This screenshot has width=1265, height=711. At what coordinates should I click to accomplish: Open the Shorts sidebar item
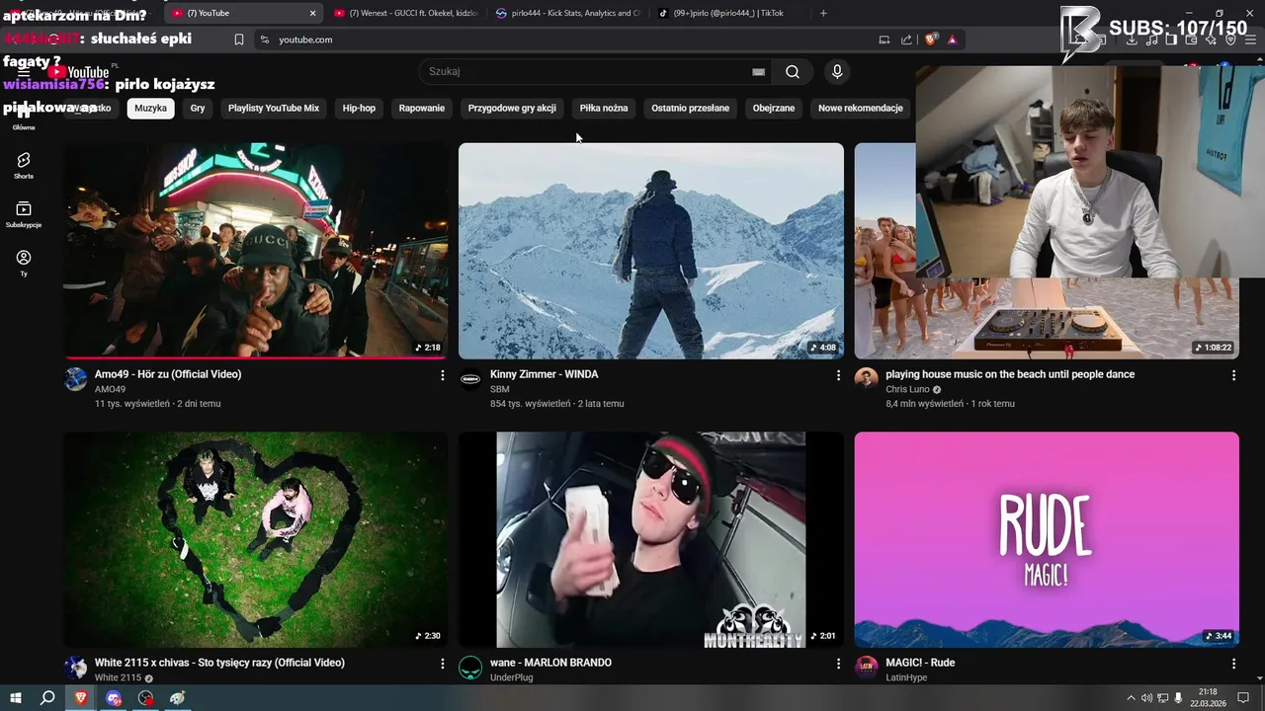tap(24, 165)
